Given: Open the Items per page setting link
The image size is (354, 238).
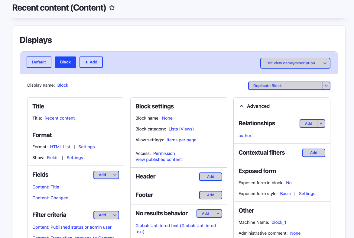Looking at the screenshot, I should pos(181,140).
